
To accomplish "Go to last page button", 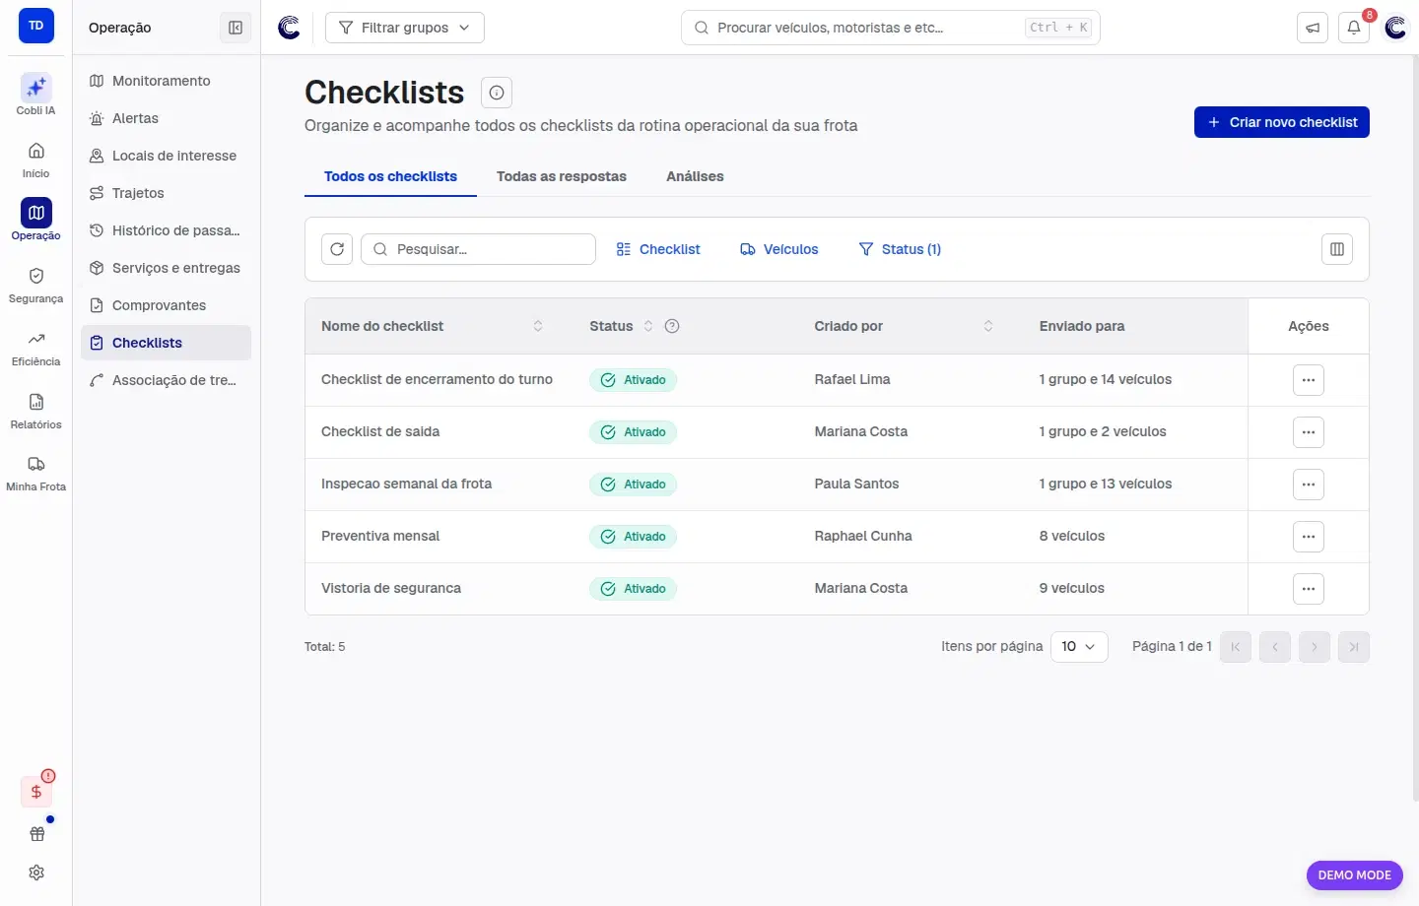I will coord(1354,647).
